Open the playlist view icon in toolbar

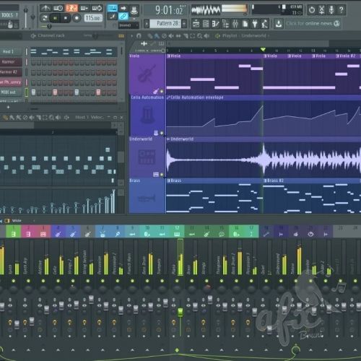(x=196, y=24)
